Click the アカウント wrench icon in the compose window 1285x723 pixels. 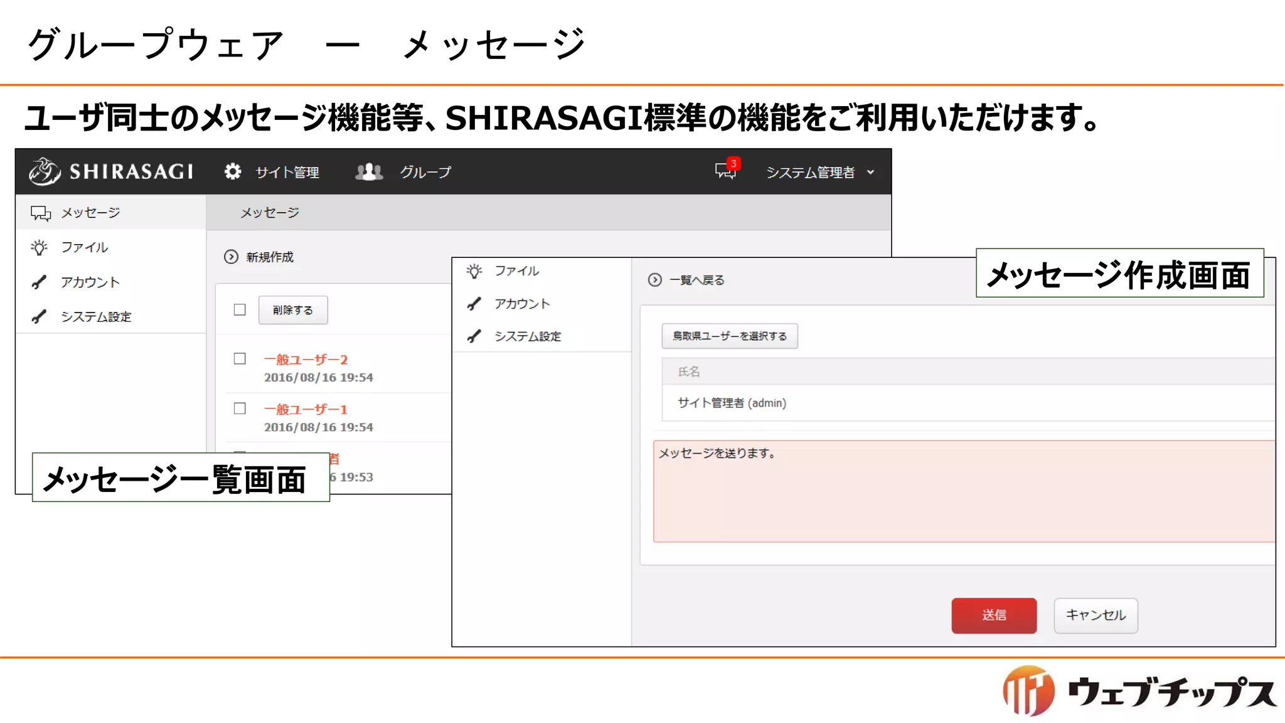point(474,304)
